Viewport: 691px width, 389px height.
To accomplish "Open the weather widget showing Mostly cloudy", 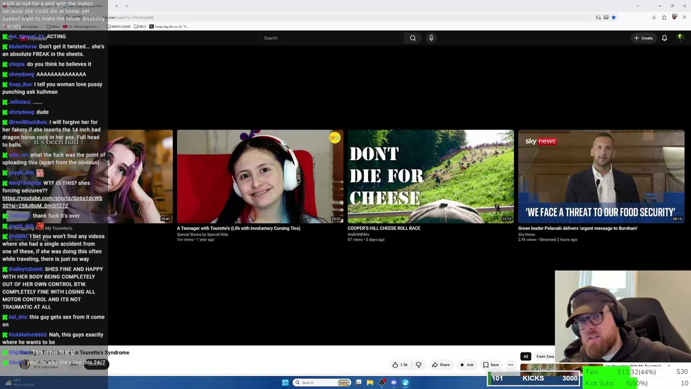I will click(19, 383).
